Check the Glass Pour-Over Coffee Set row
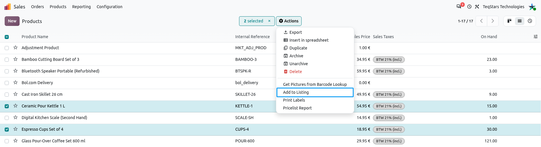The width and height of the screenshot is (541, 147). click(x=7, y=141)
